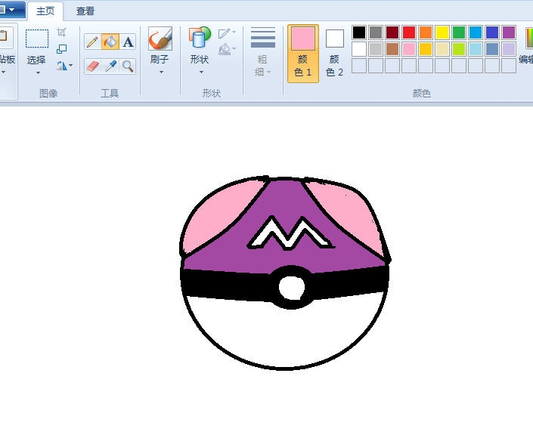
Task: Click the Brushes icon
Action: tap(160, 39)
